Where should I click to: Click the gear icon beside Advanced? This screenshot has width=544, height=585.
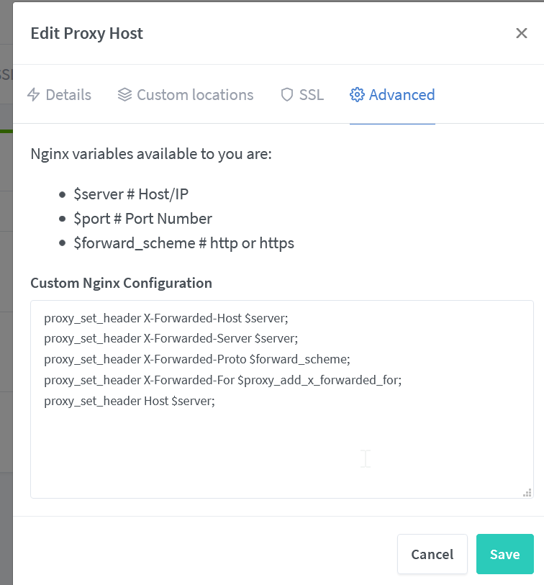357,95
